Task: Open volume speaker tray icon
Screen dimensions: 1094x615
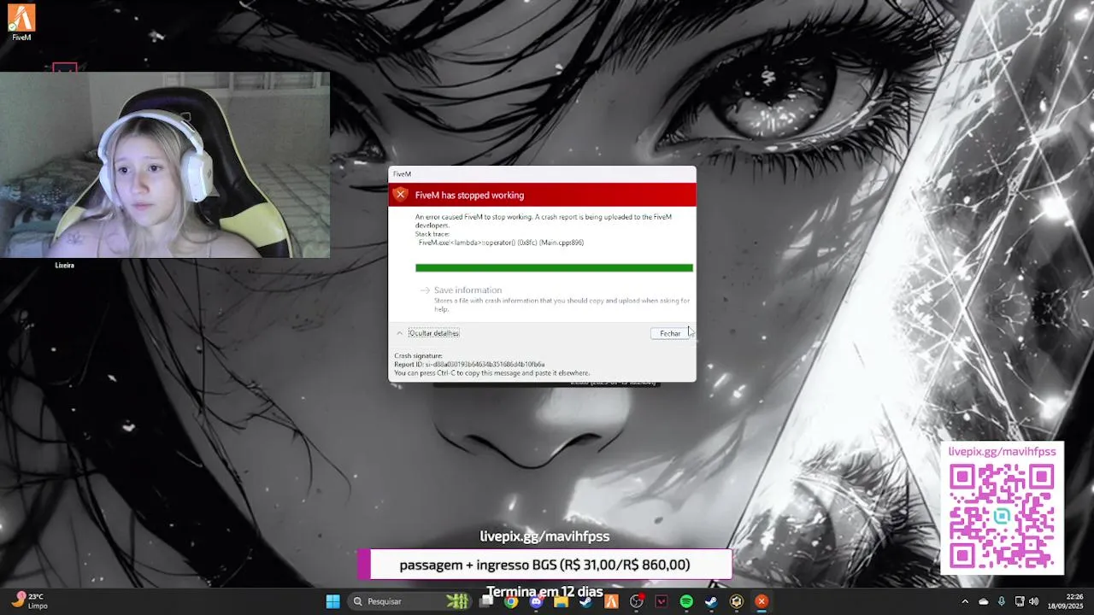Action: [1034, 601]
